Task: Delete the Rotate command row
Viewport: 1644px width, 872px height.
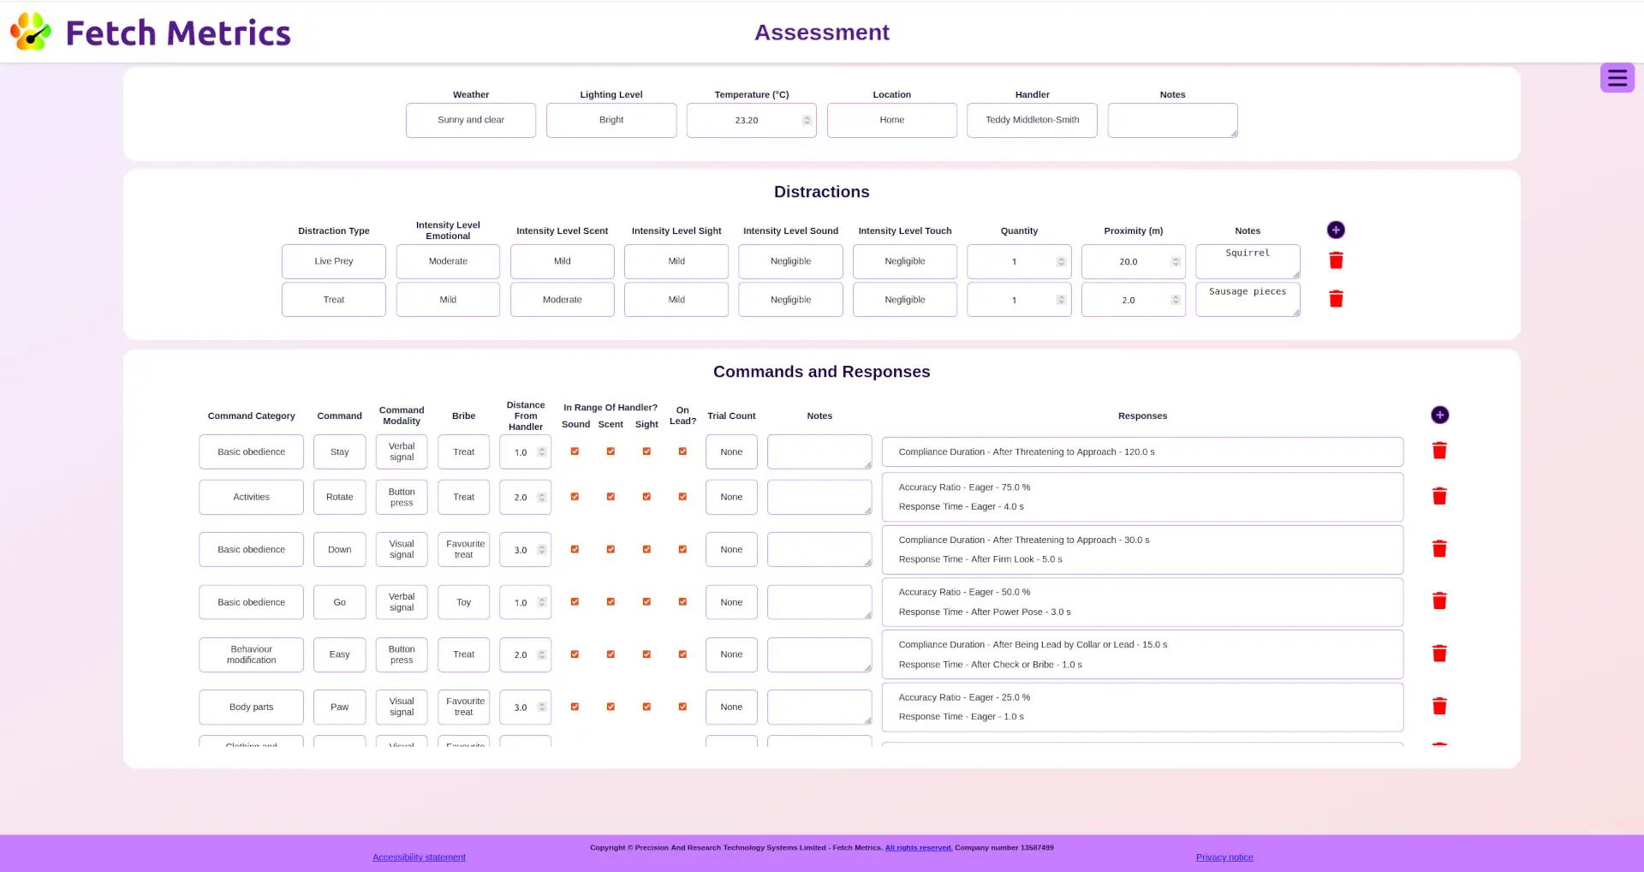Action: 1439,497
